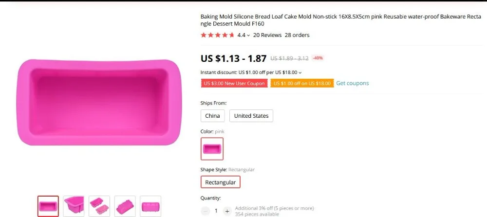Click the Get coupons link

[353, 83]
